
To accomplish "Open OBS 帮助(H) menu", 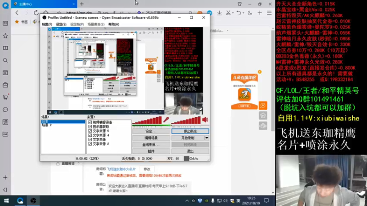I will tap(114, 24).
